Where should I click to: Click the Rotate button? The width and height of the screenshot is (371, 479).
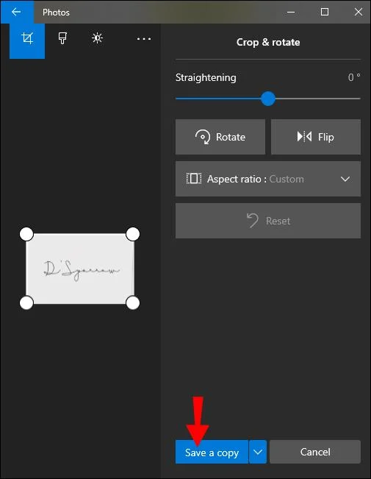[x=220, y=137]
